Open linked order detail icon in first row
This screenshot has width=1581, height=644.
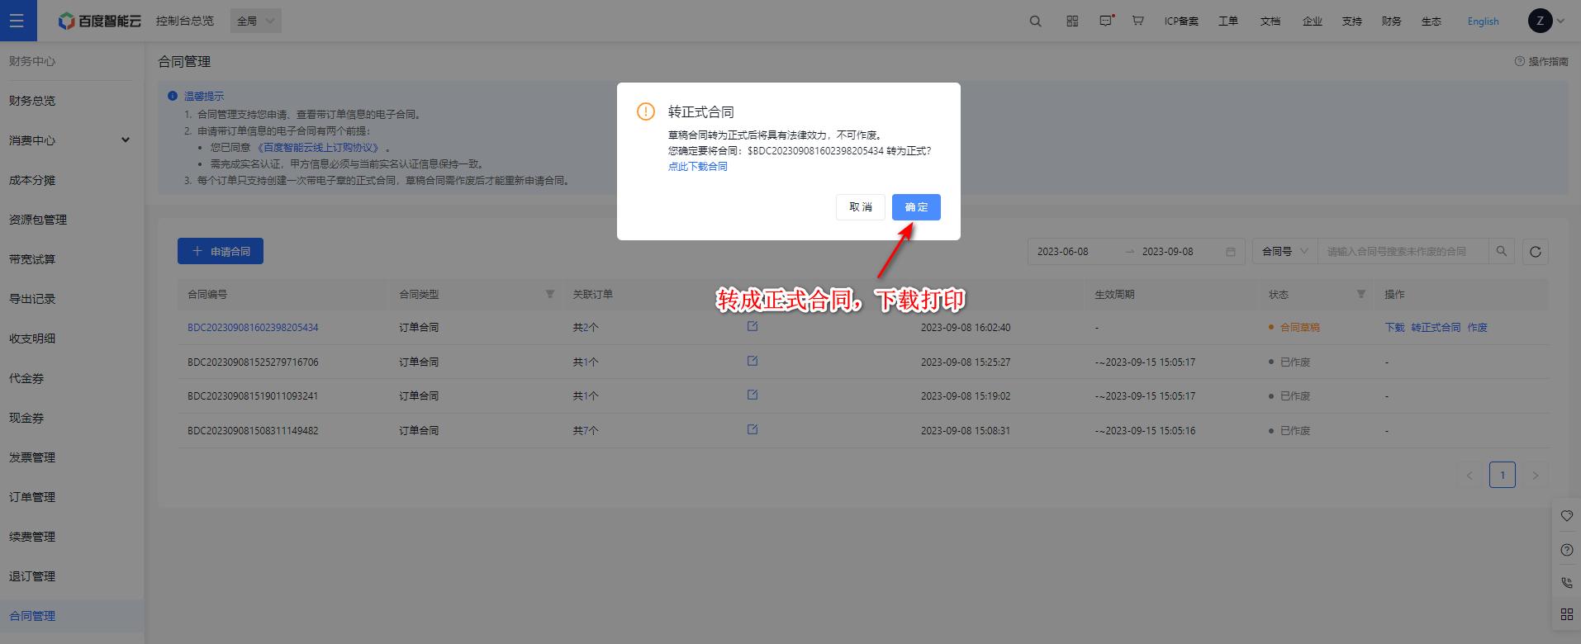tap(752, 327)
